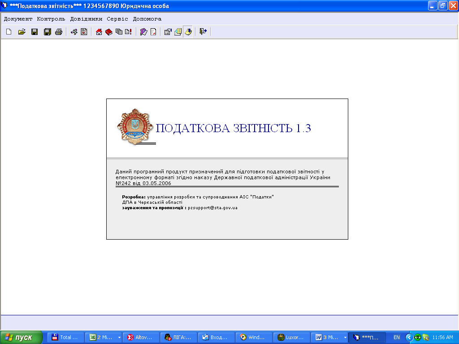Click the form with blue arrow icon
Image resolution: width=459 pixels, height=344 pixels.
coord(168,32)
